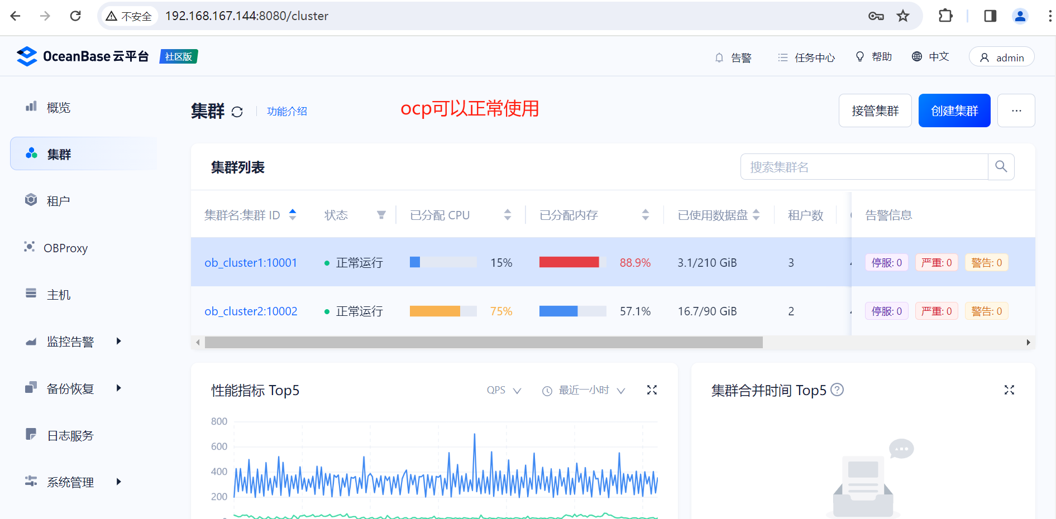The width and height of the screenshot is (1056, 519).
Task: Toggle the browser side panel icon
Action: [x=990, y=16]
